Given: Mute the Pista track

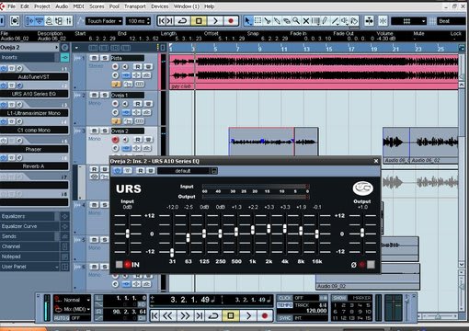Looking at the screenshot, I should pyautogui.click(x=95, y=58).
